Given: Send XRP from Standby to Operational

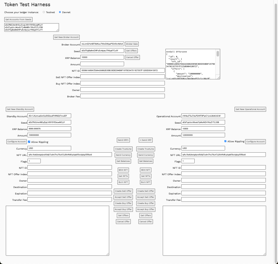Looking at the screenshot, I should tap(123, 140).
